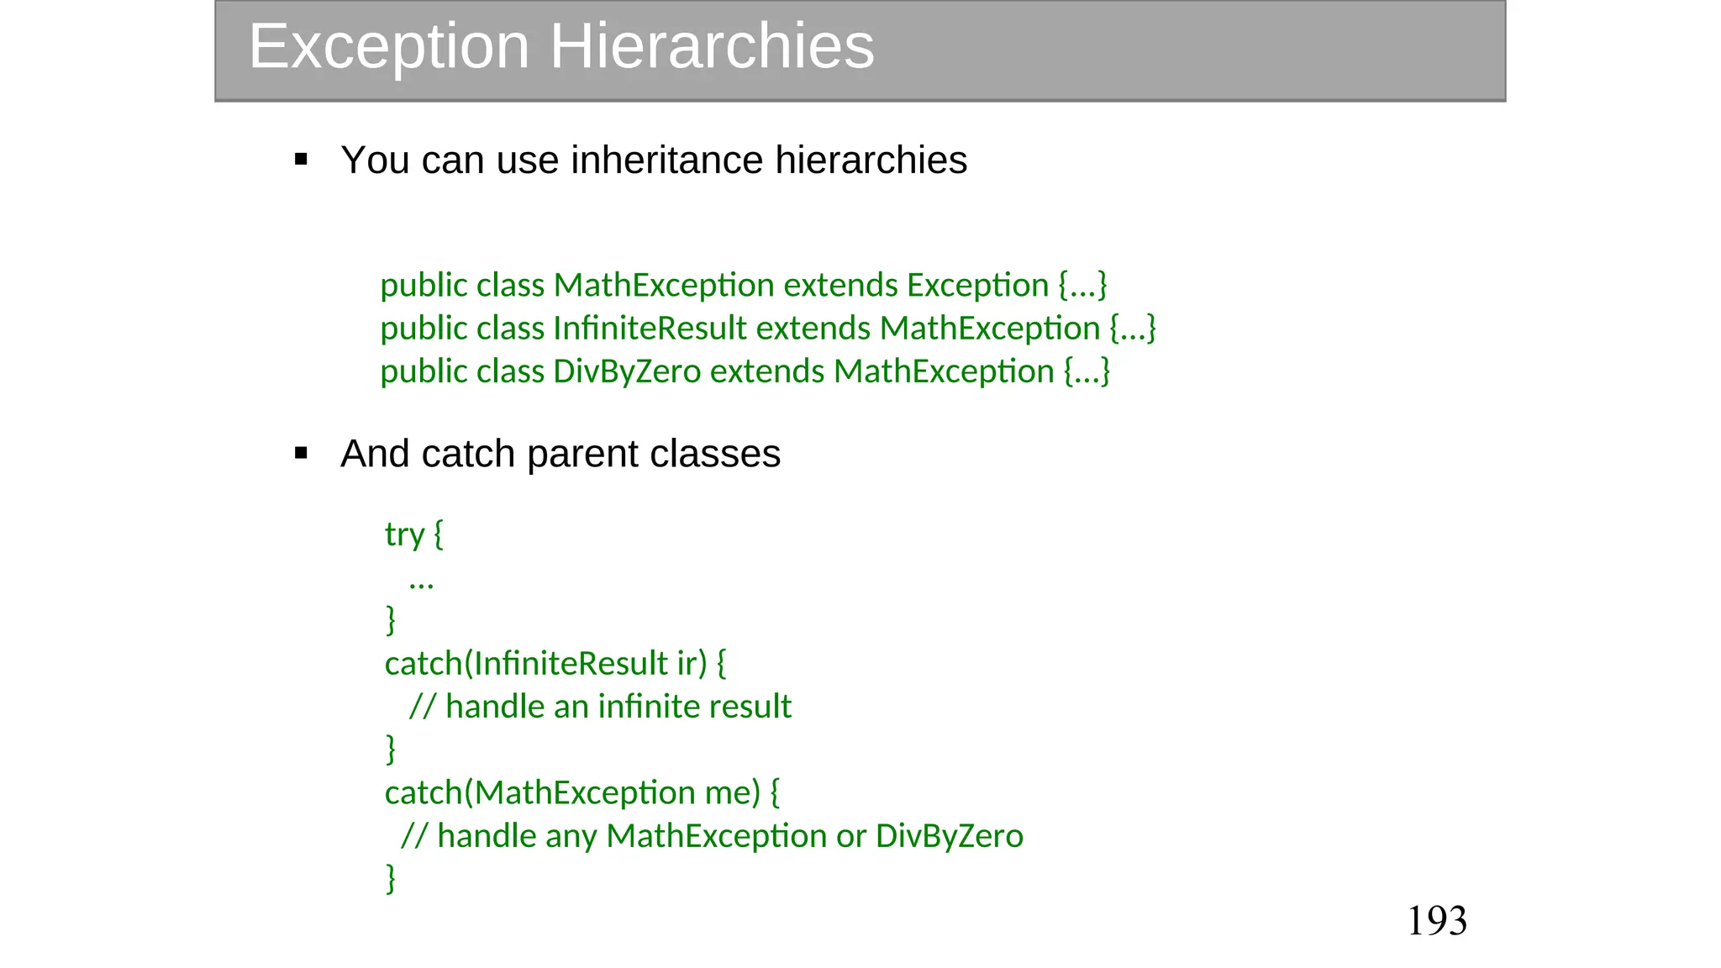The height and width of the screenshot is (968, 1721).
Task: Click the '// handle any MathException or DivByZero' comment
Action: point(712,836)
